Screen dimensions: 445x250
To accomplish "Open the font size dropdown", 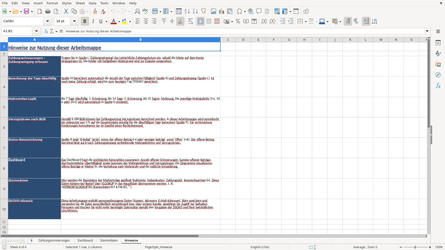I will 74,21.
